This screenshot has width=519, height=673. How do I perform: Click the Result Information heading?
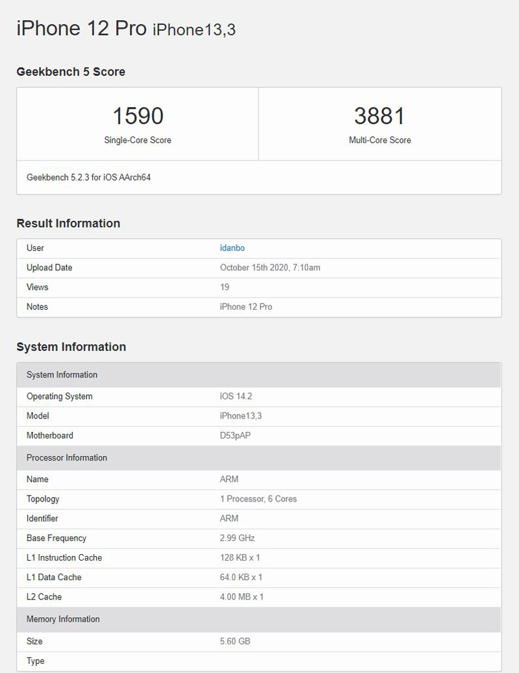68,223
